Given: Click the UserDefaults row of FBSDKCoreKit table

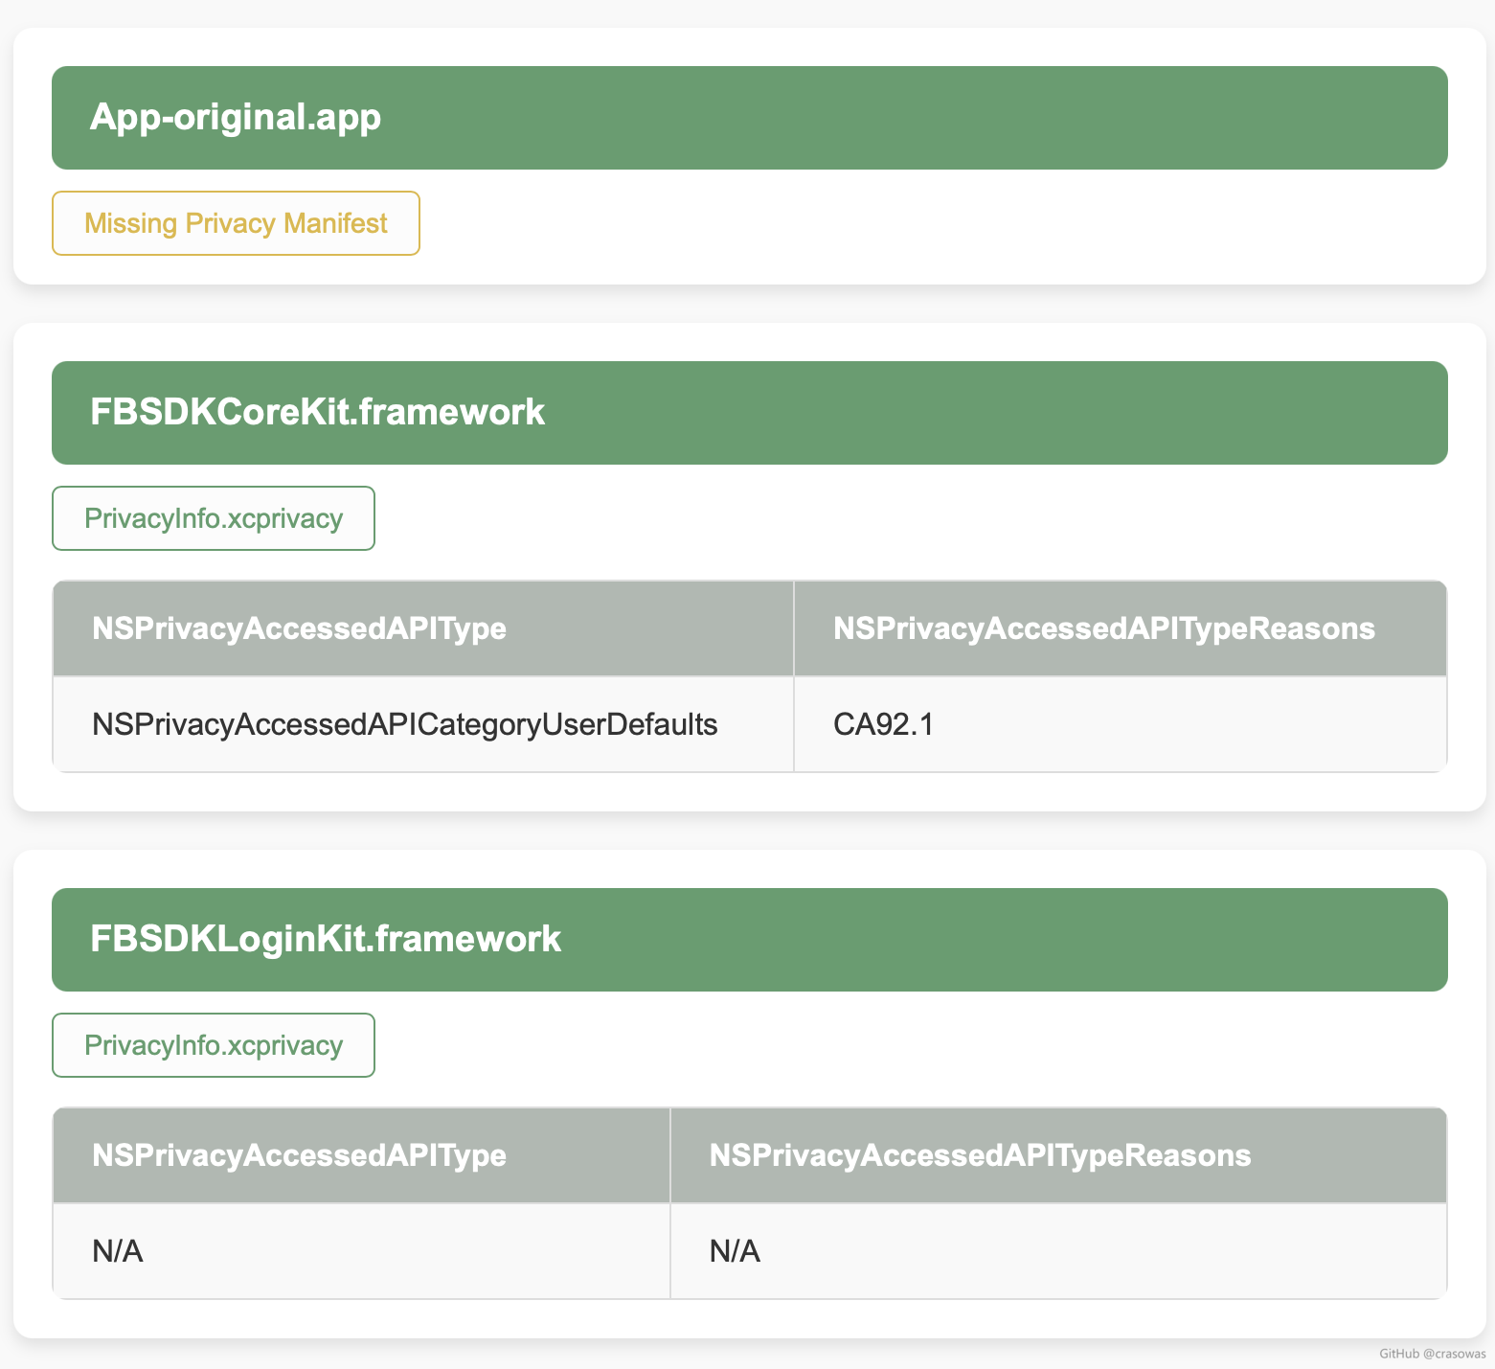Looking at the screenshot, I should 749,724.
